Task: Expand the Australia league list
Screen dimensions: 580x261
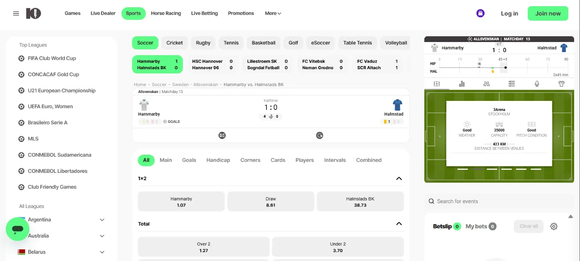Action: coord(102,236)
